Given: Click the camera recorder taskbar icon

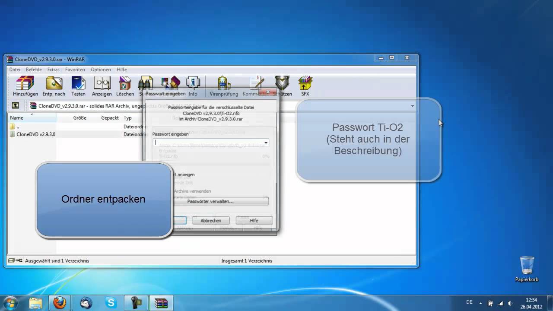Looking at the screenshot, I should (x=136, y=303).
